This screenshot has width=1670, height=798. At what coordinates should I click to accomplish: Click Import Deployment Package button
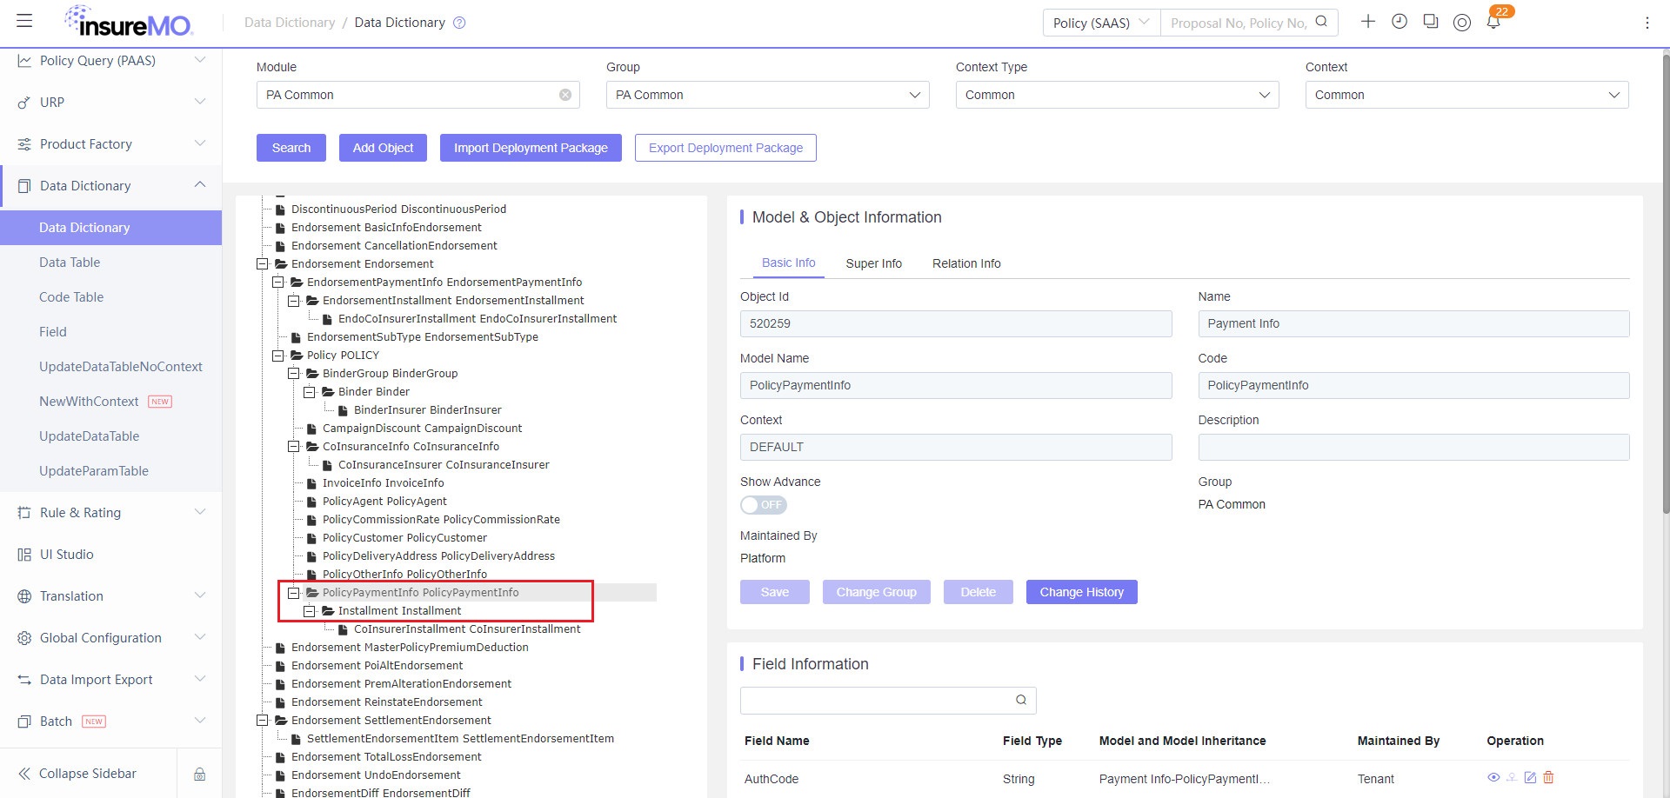tap(531, 148)
